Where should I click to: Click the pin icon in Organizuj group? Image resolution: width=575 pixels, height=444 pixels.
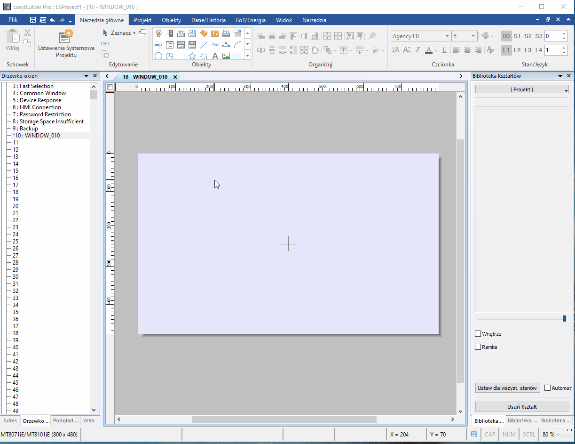click(x=372, y=36)
